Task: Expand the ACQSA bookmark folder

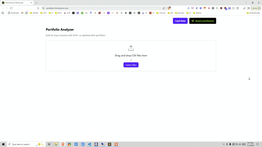Action: point(34,13)
